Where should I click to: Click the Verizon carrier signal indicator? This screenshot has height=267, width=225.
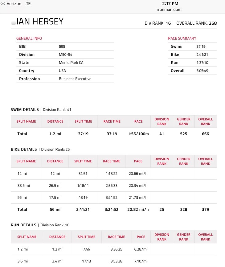pos(12,4)
